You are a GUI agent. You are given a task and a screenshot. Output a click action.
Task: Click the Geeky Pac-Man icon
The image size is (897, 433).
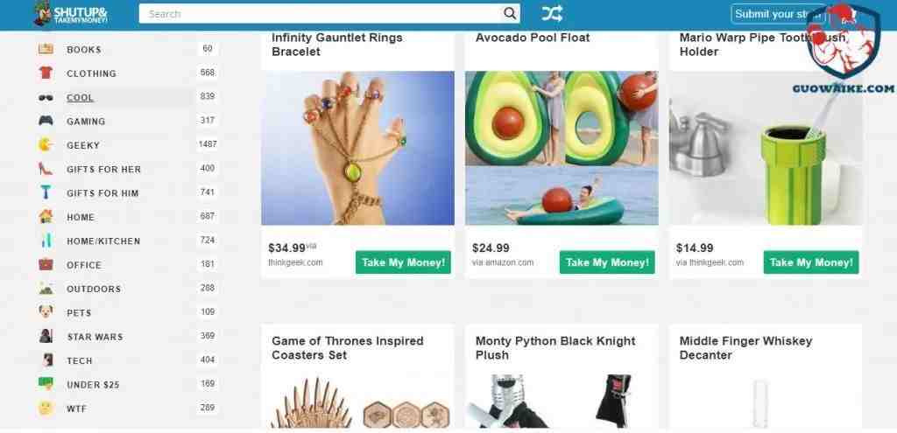[x=46, y=145]
